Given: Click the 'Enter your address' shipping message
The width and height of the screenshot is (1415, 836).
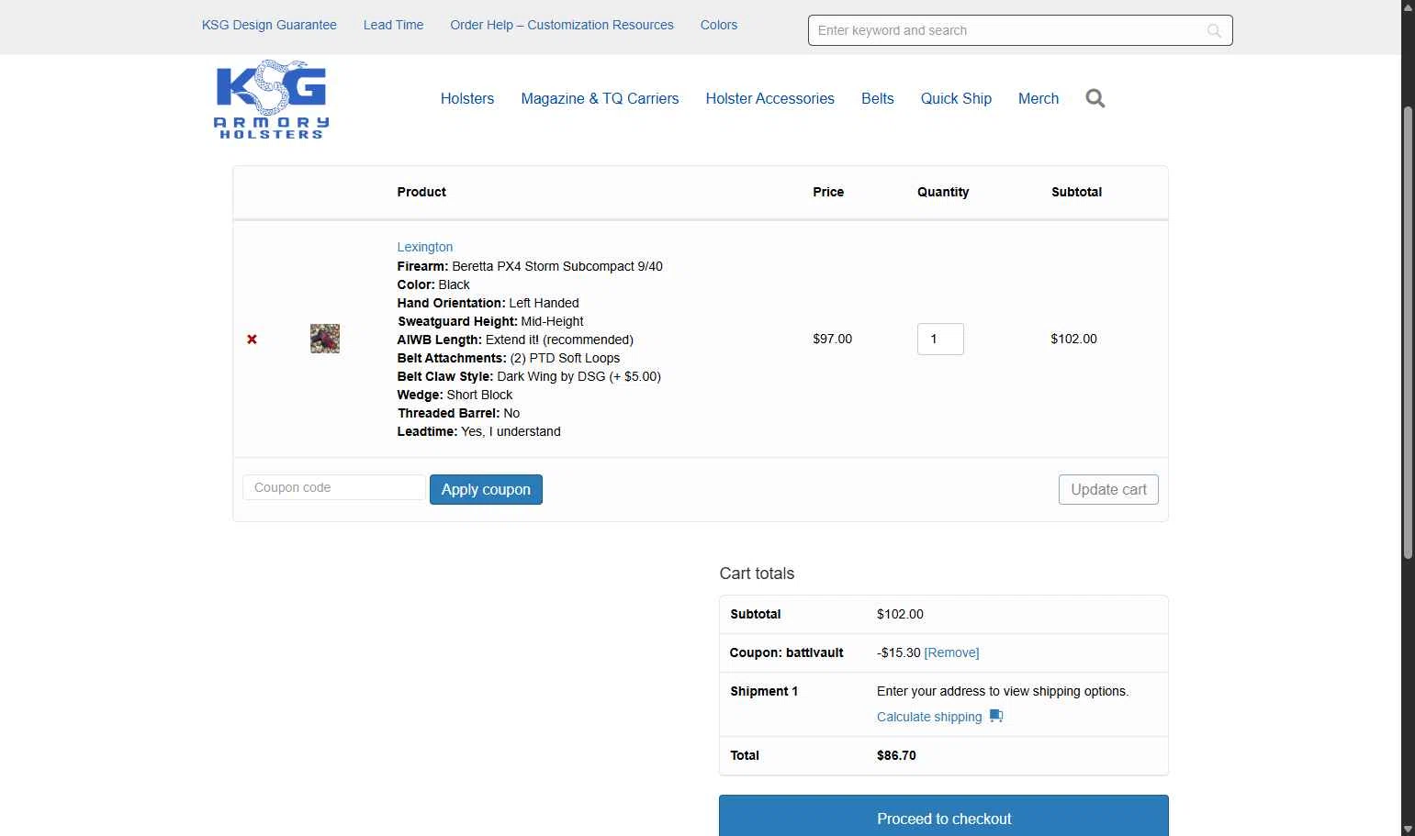Looking at the screenshot, I should (1003, 691).
